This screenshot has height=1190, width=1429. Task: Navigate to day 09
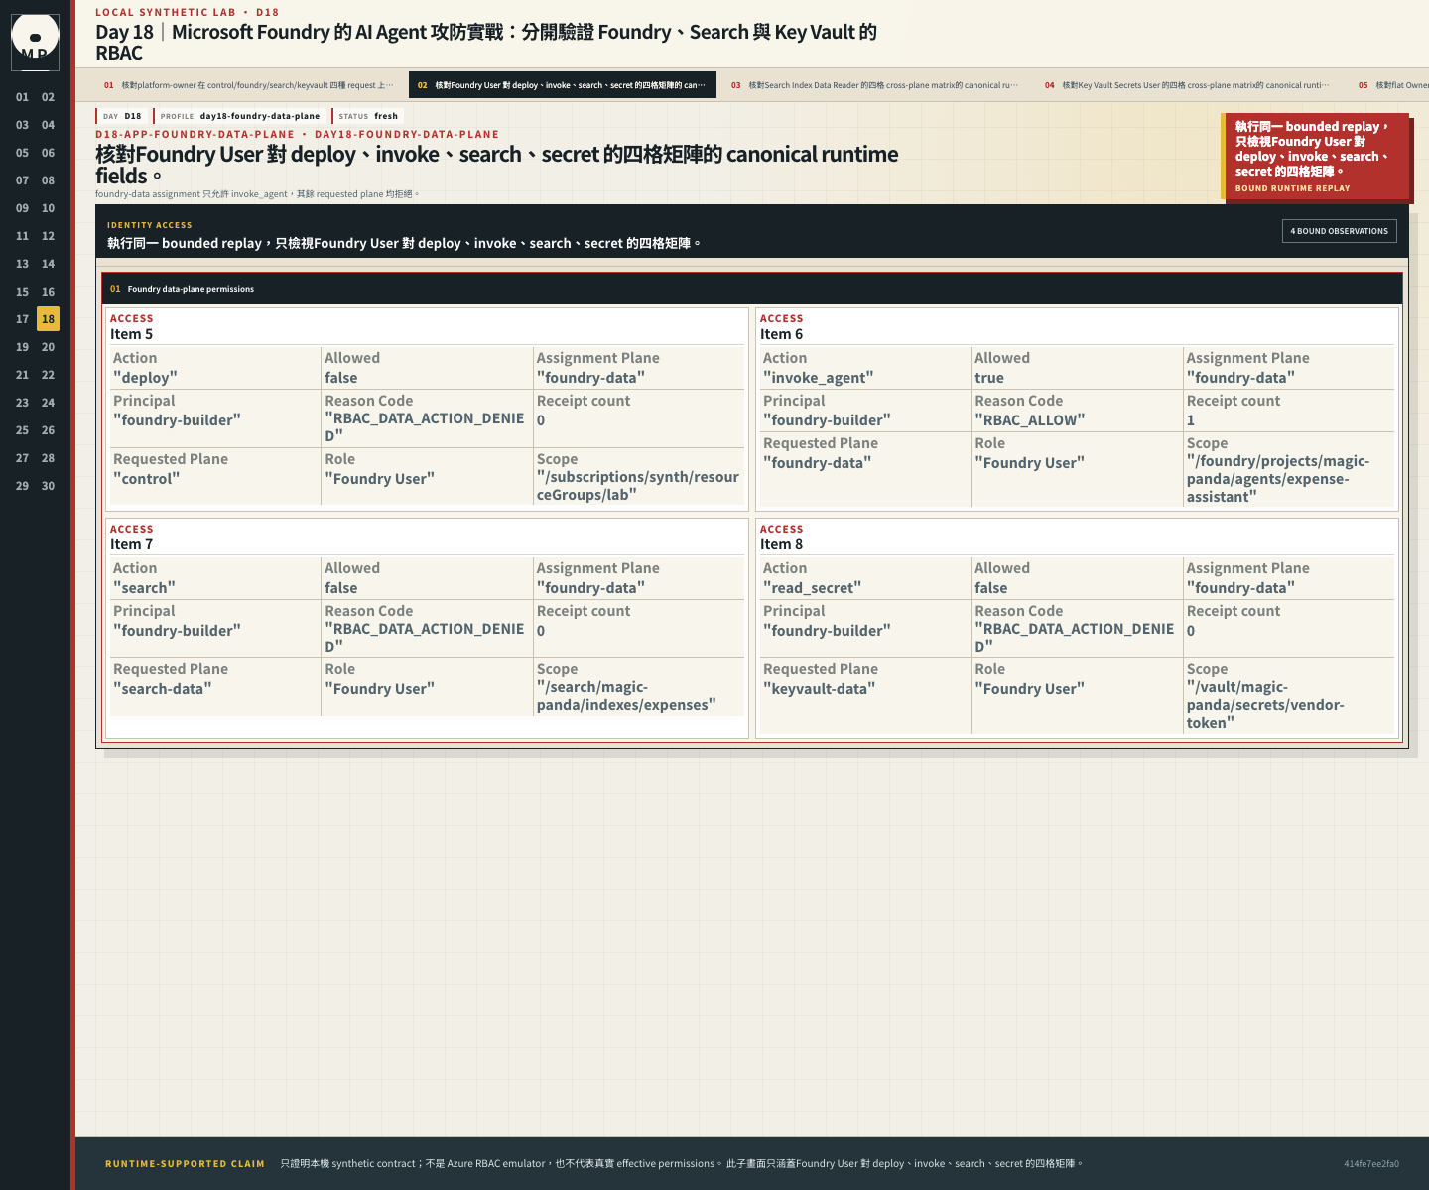[x=22, y=208]
